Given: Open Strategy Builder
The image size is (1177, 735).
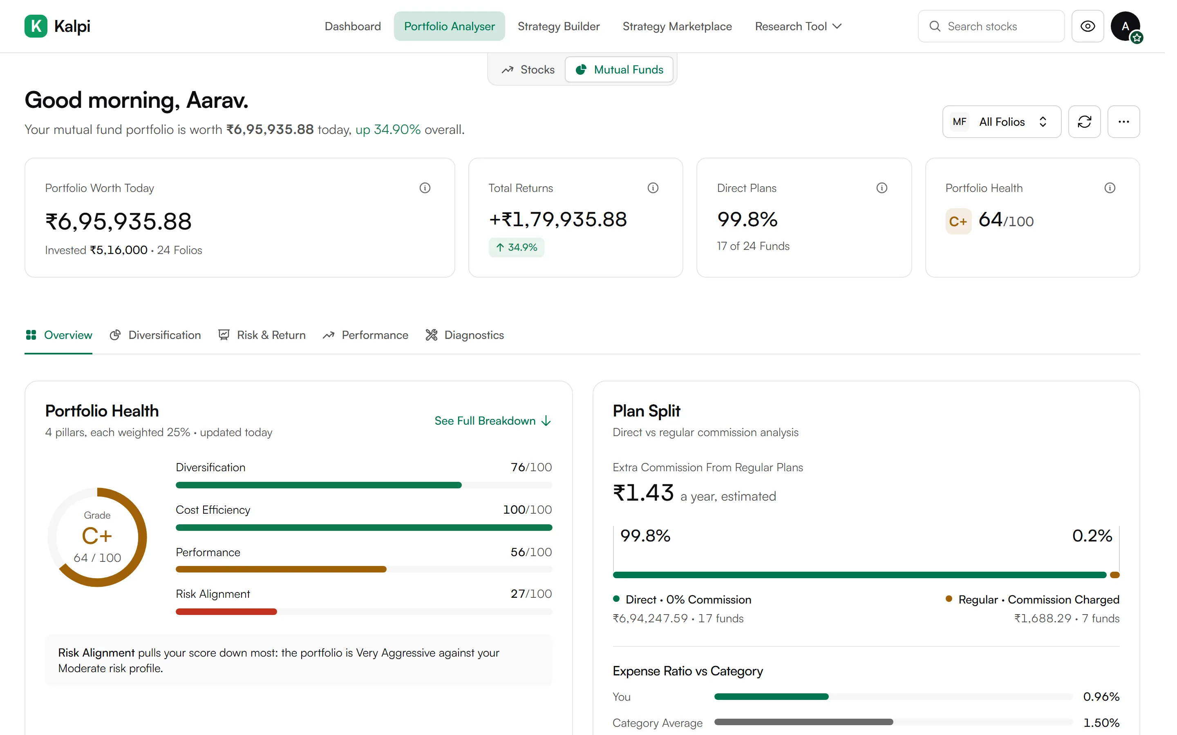Looking at the screenshot, I should [x=558, y=26].
